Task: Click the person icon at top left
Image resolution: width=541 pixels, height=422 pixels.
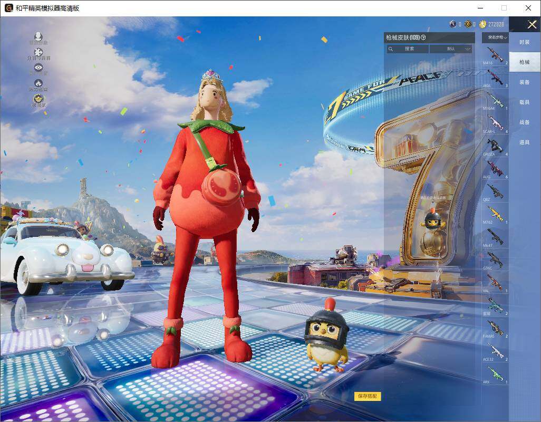Action: [38, 36]
